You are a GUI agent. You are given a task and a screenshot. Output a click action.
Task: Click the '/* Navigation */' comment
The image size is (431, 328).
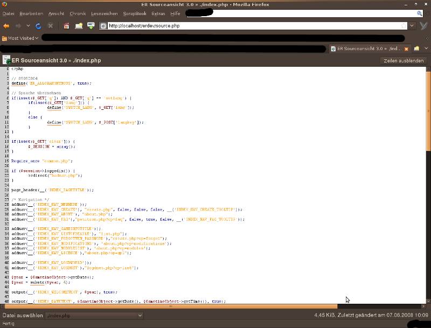(x=30, y=199)
